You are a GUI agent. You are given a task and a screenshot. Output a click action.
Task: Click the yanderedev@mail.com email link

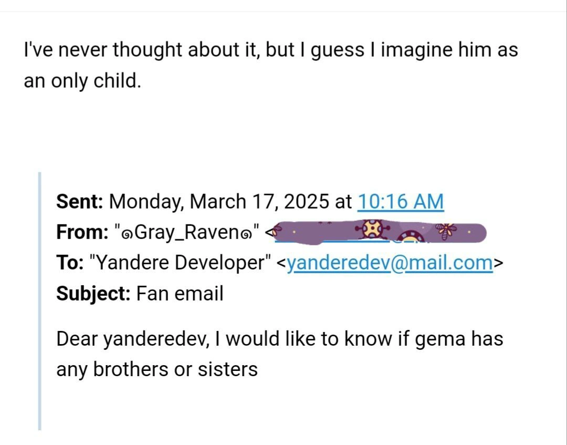coord(390,263)
